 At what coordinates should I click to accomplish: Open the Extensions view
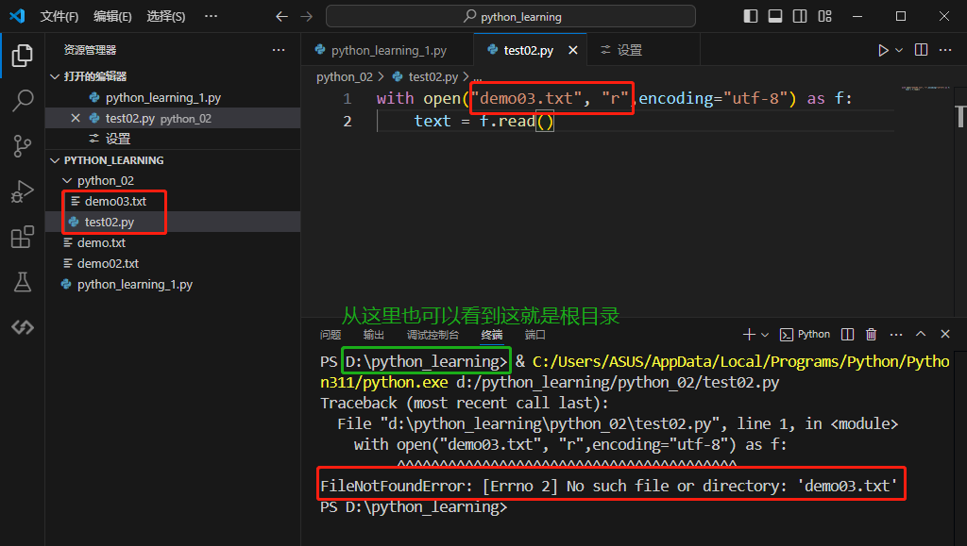pyautogui.click(x=23, y=237)
